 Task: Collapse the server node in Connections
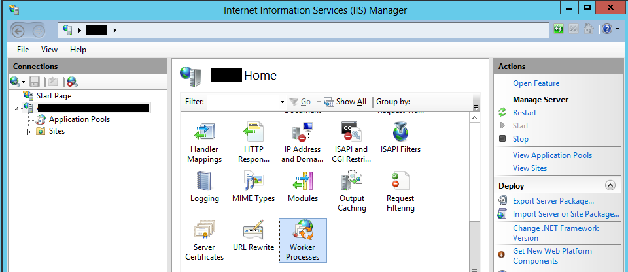[x=16, y=108]
